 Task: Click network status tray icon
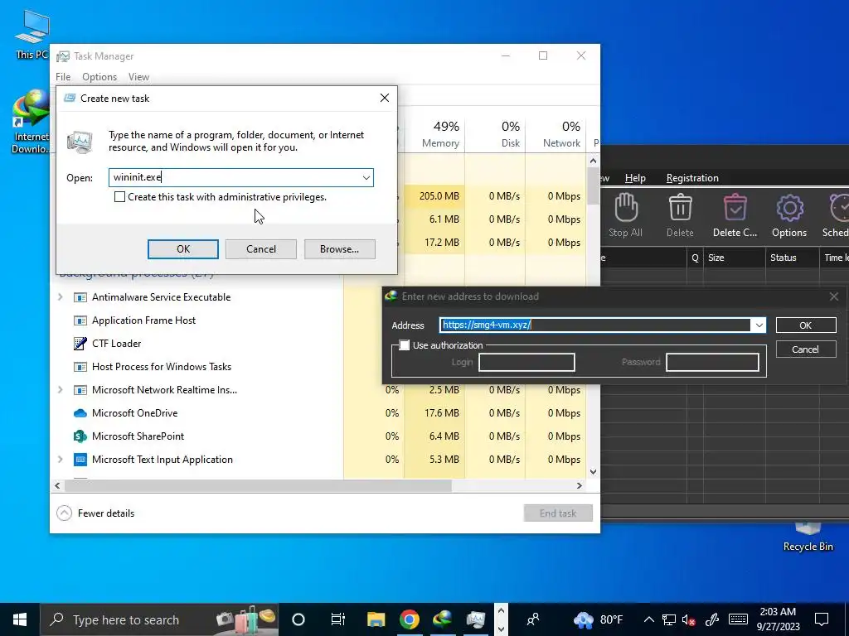(x=669, y=619)
